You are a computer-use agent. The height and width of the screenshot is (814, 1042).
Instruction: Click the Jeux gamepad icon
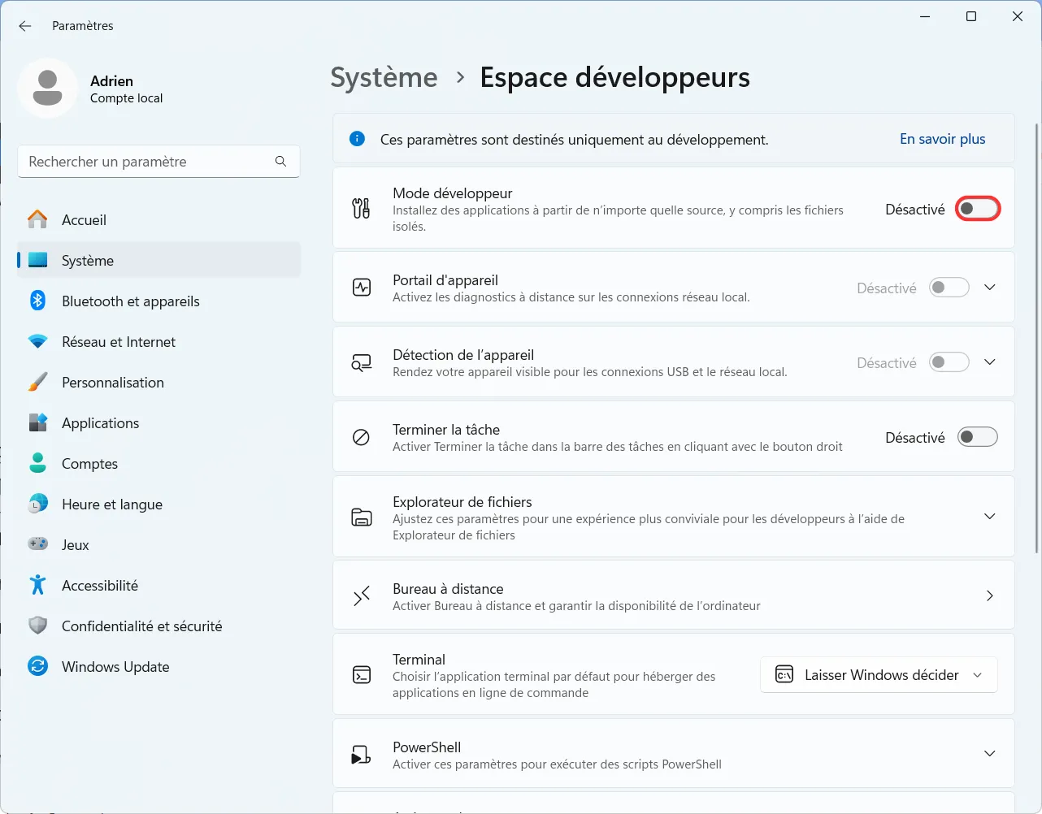click(x=37, y=544)
